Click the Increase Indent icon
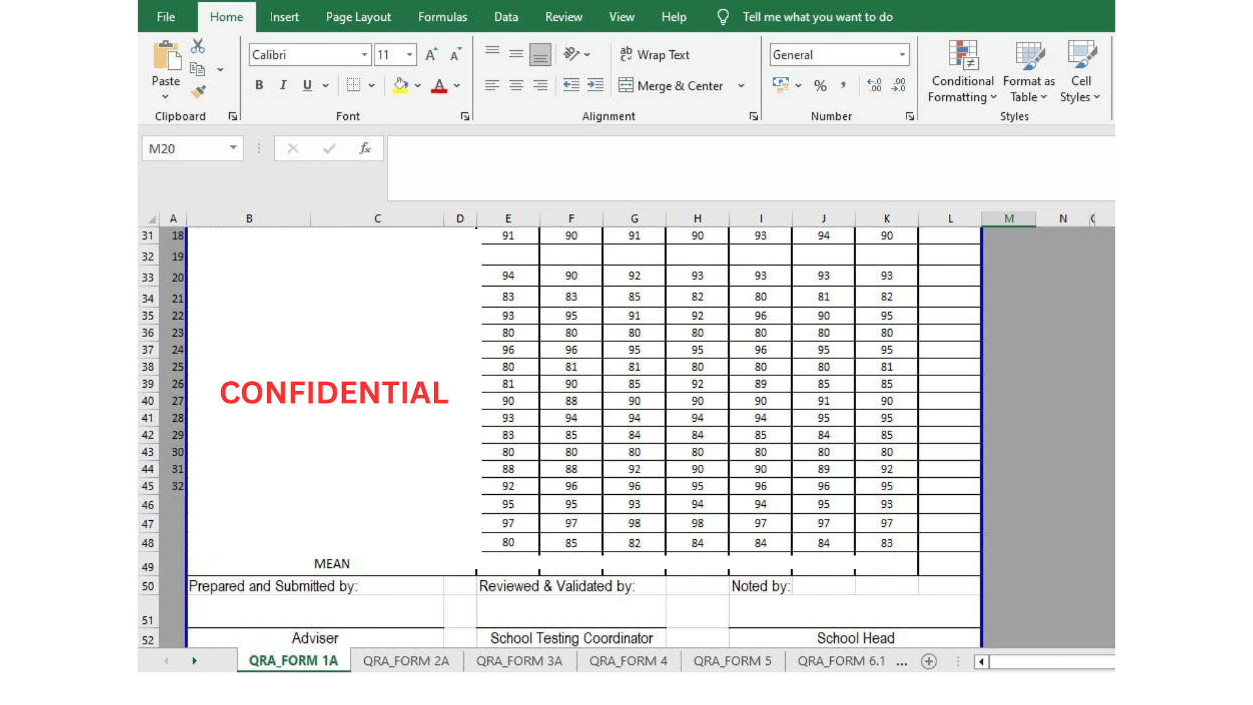Image resolution: width=1253 pixels, height=705 pixels. click(x=595, y=85)
